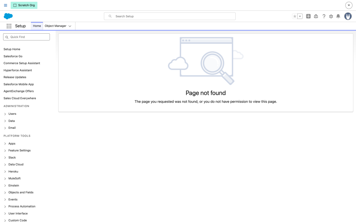Open the Object Manager tab dropdown chevron
Image resolution: width=356 pixels, height=222 pixels.
[70, 26]
